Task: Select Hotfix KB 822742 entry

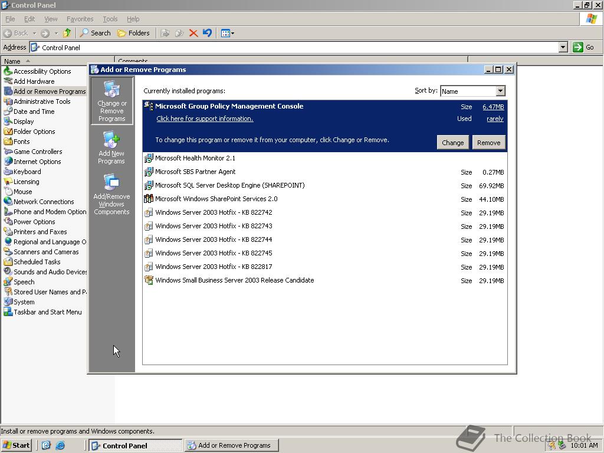Action: coord(325,212)
